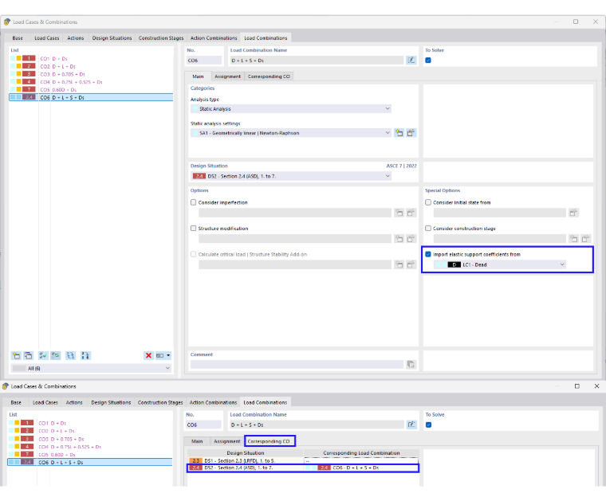Enable Structure modification checkbox
The width and height of the screenshot is (606, 501).
(x=193, y=228)
